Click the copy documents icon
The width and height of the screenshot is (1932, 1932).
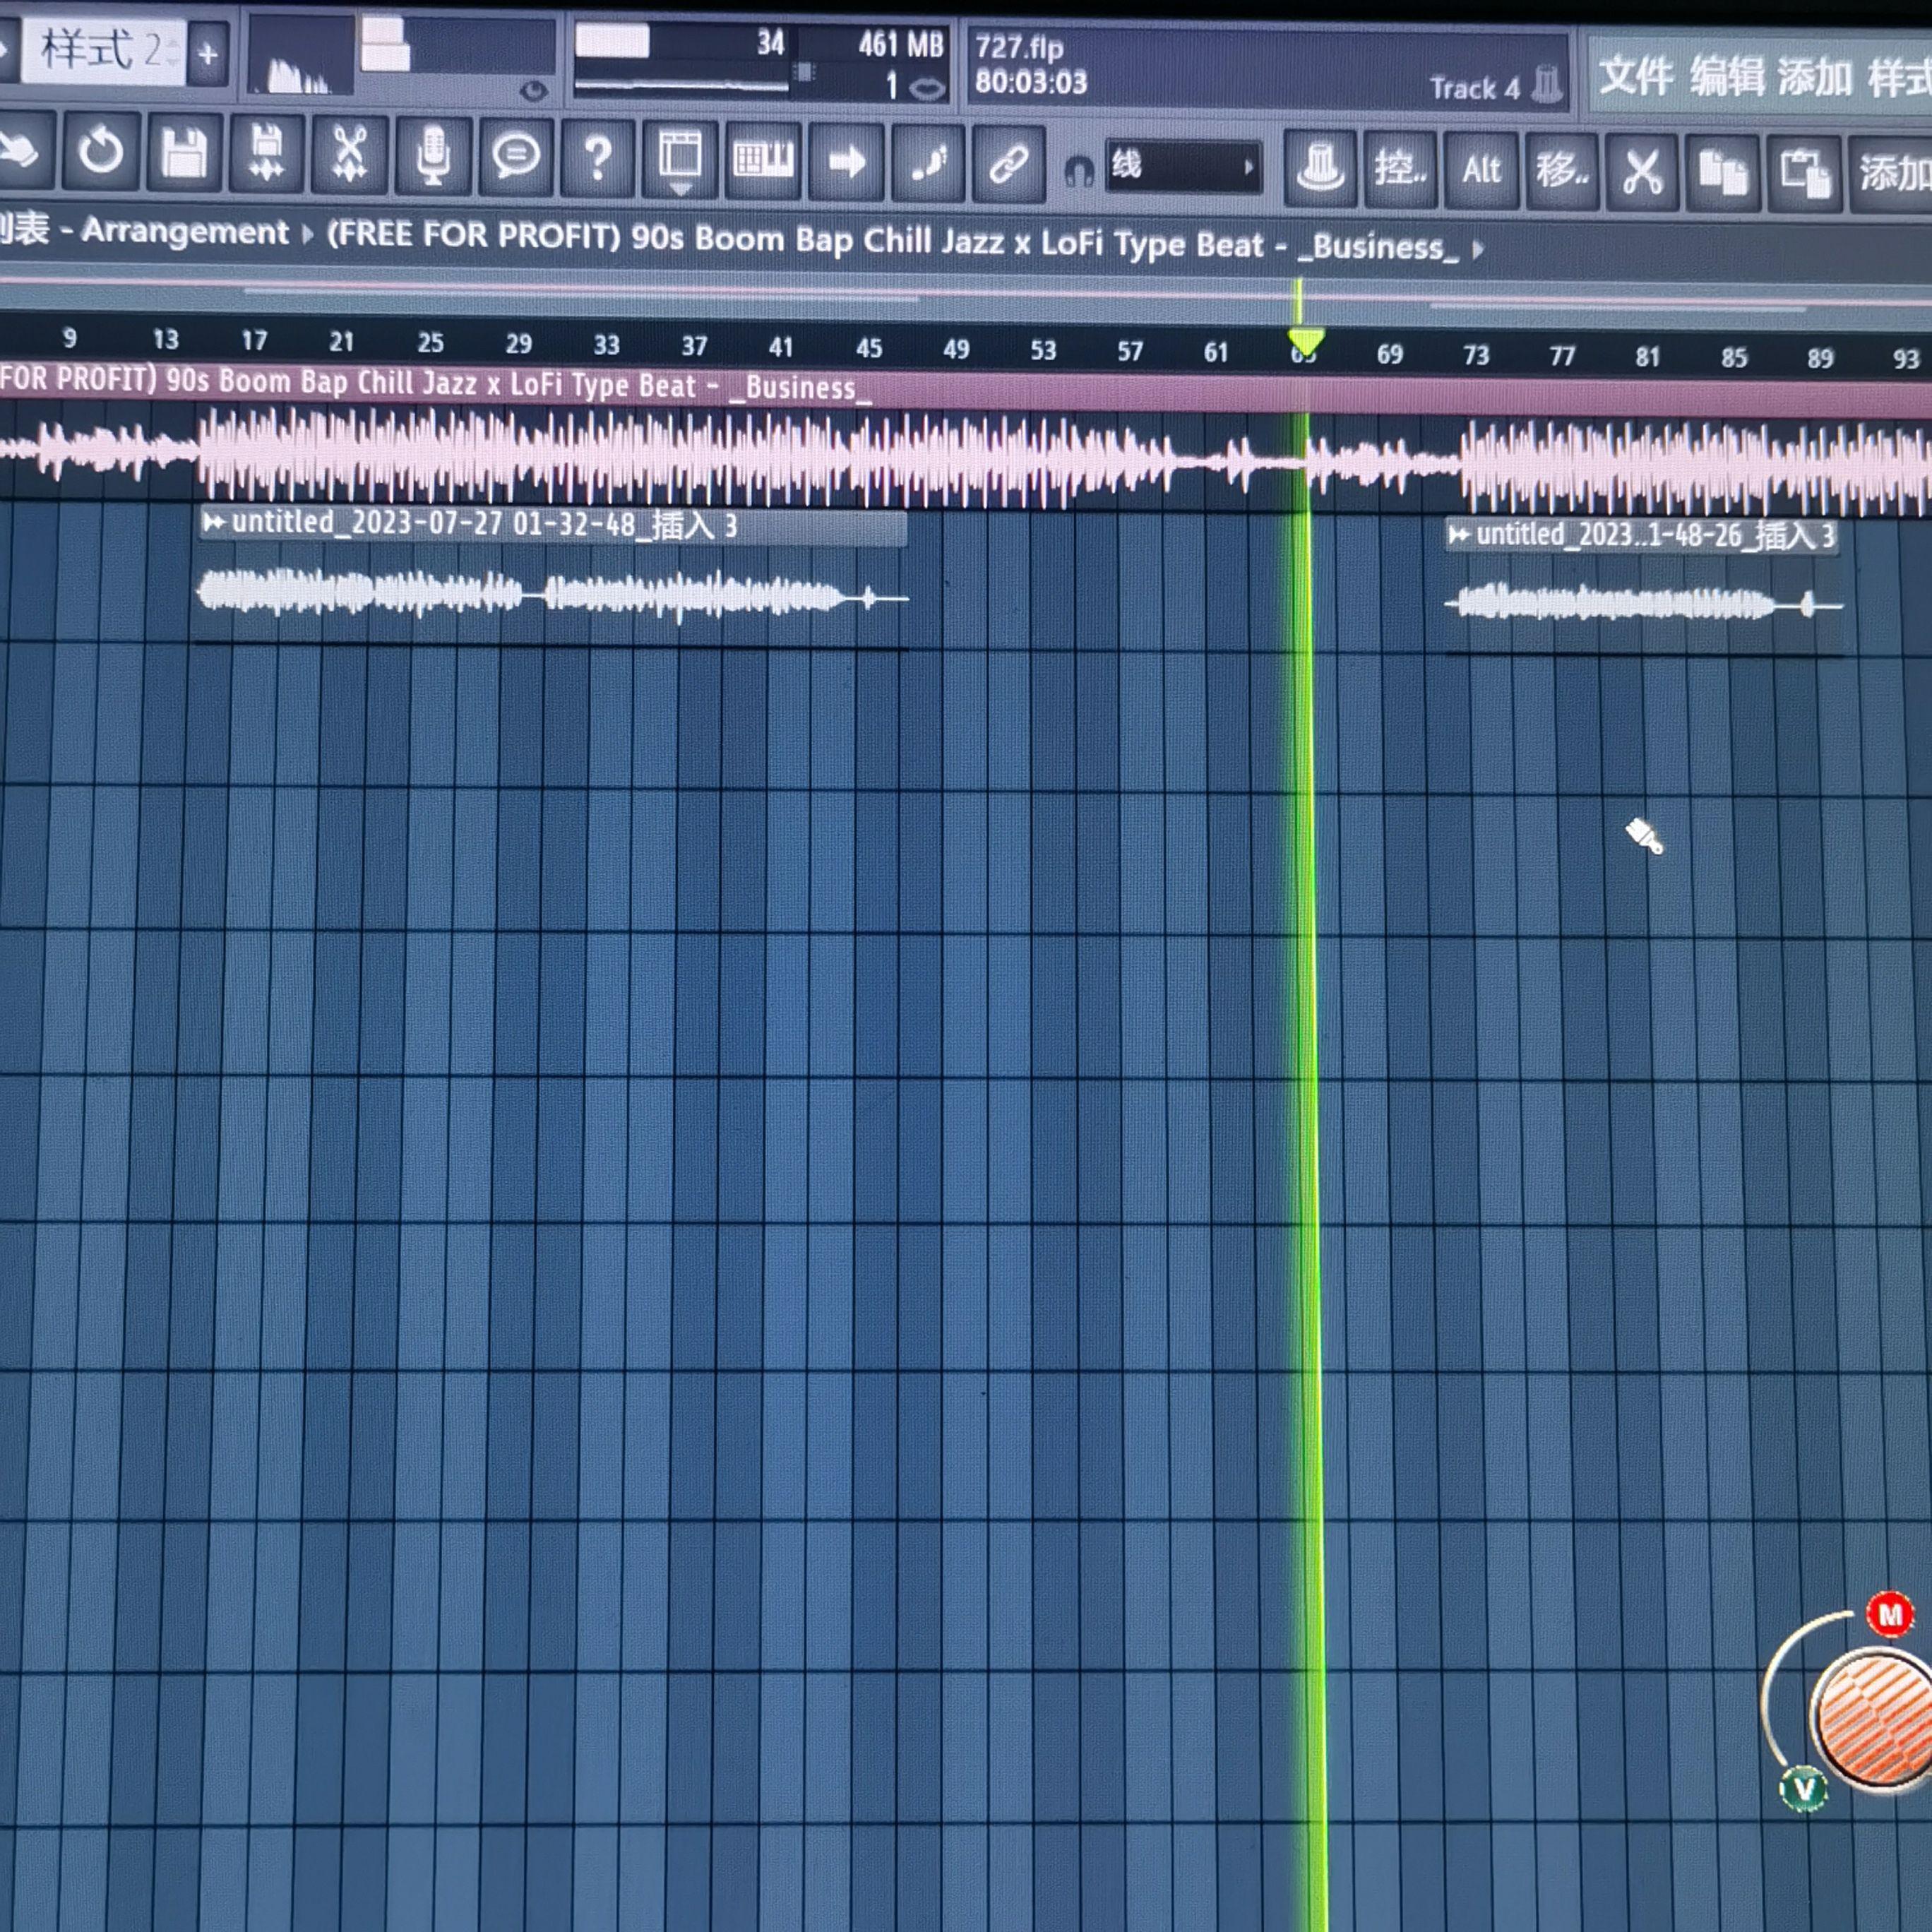[1723, 172]
